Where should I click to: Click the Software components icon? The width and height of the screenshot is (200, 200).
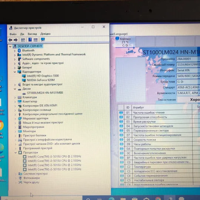point(19,59)
